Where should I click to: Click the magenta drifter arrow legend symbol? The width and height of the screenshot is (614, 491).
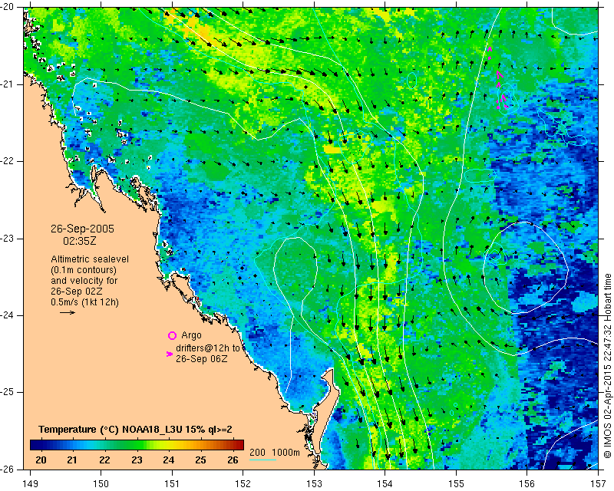click(170, 354)
